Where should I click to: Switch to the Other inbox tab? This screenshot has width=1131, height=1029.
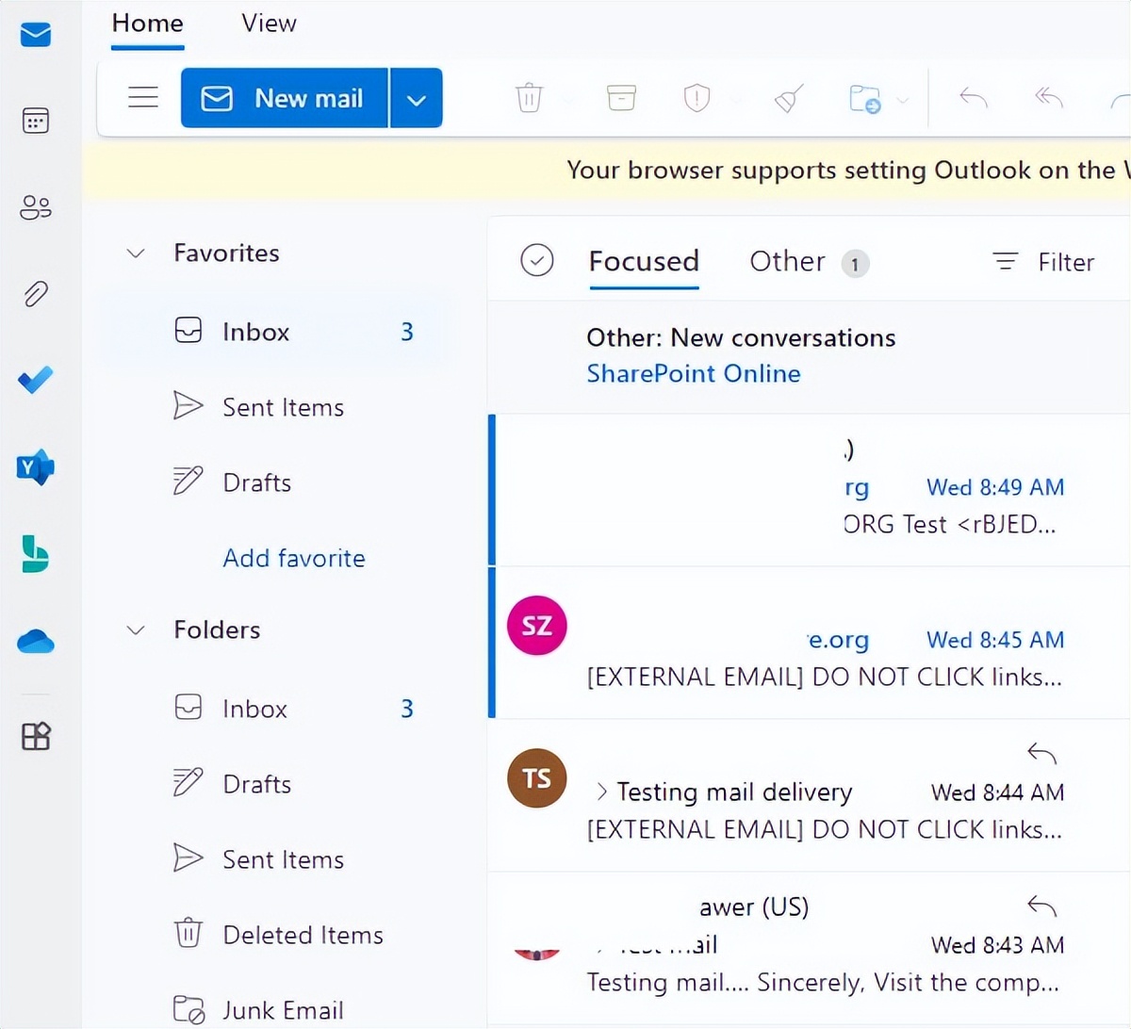(787, 261)
